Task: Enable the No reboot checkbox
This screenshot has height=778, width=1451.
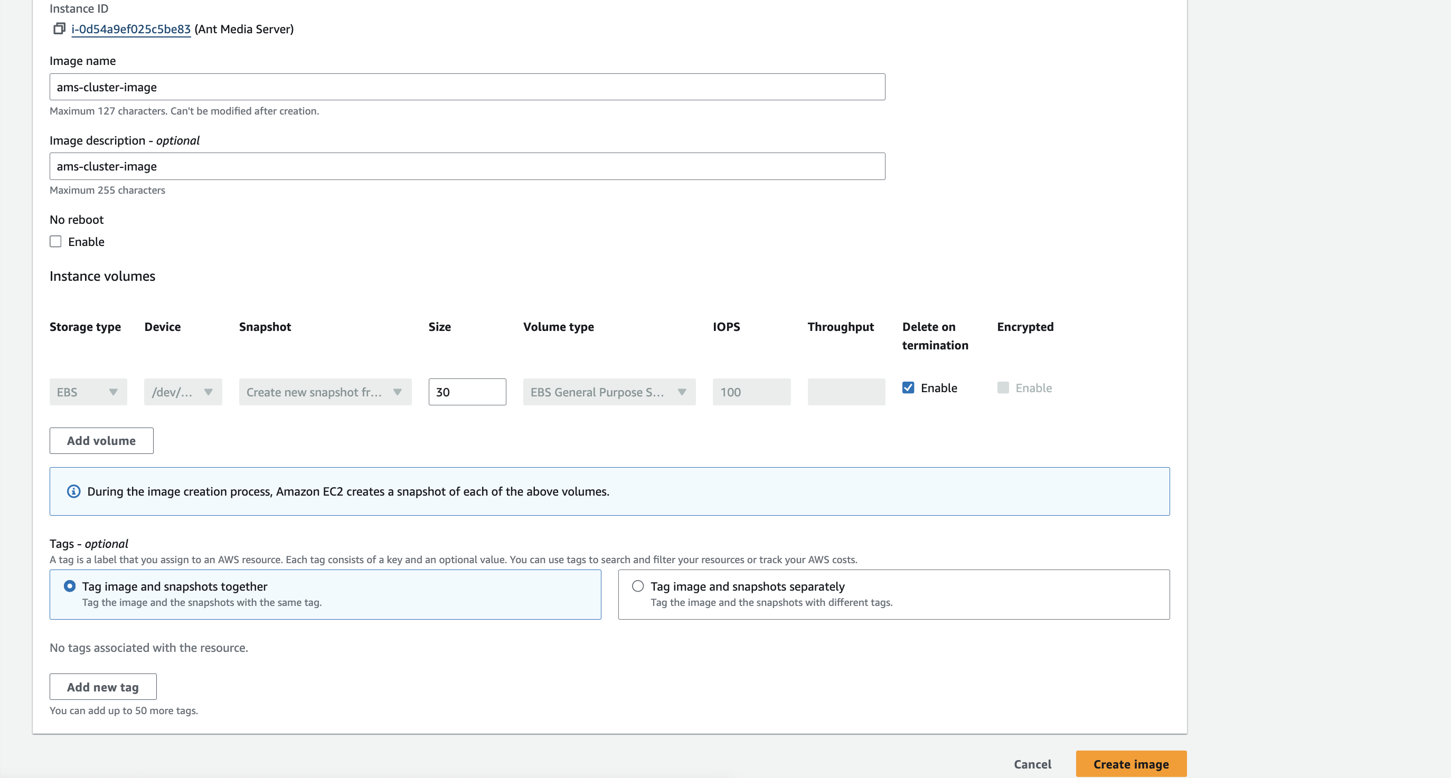Action: (x=55, y=242)
